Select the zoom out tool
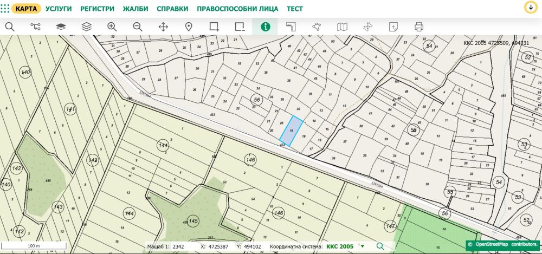542x254 pixels. coord(138,27)
